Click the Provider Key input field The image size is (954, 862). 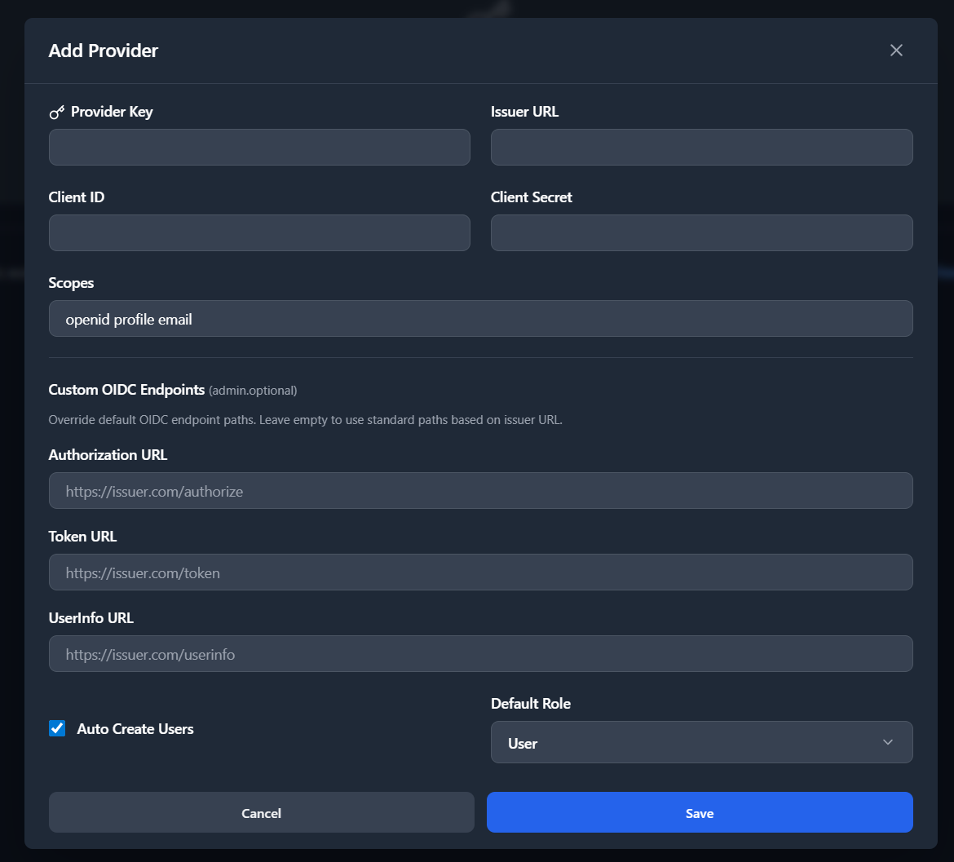click(259, 147)
